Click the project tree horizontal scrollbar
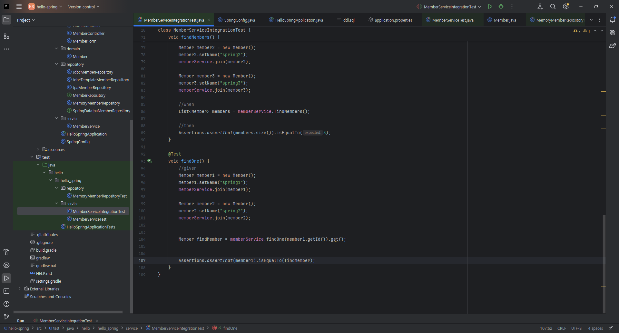 pos(68,312)
